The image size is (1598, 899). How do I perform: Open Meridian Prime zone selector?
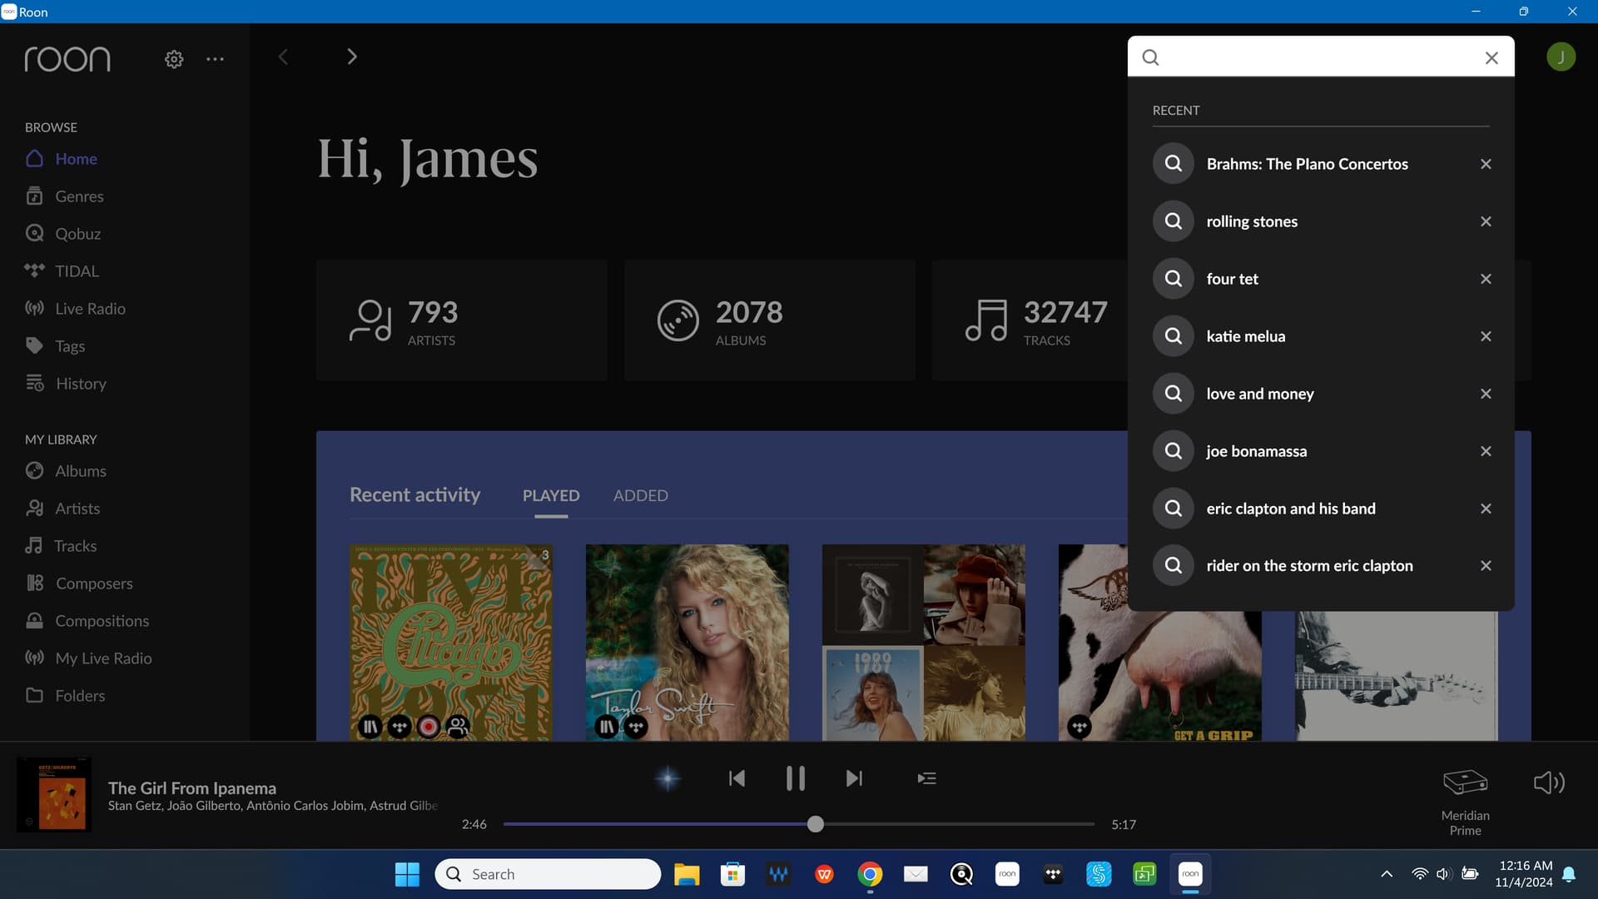coord(1465,801)
